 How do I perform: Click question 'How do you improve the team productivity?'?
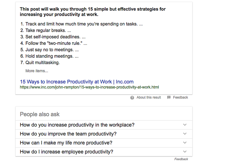[x=68, y=134]
